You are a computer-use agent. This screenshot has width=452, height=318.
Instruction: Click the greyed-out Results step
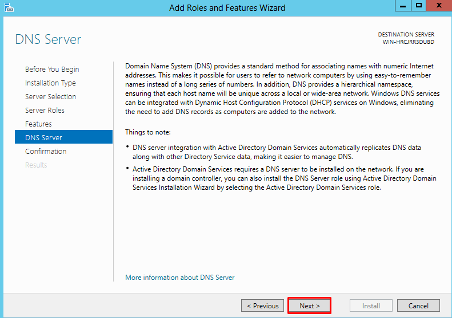tap(36, 165)
